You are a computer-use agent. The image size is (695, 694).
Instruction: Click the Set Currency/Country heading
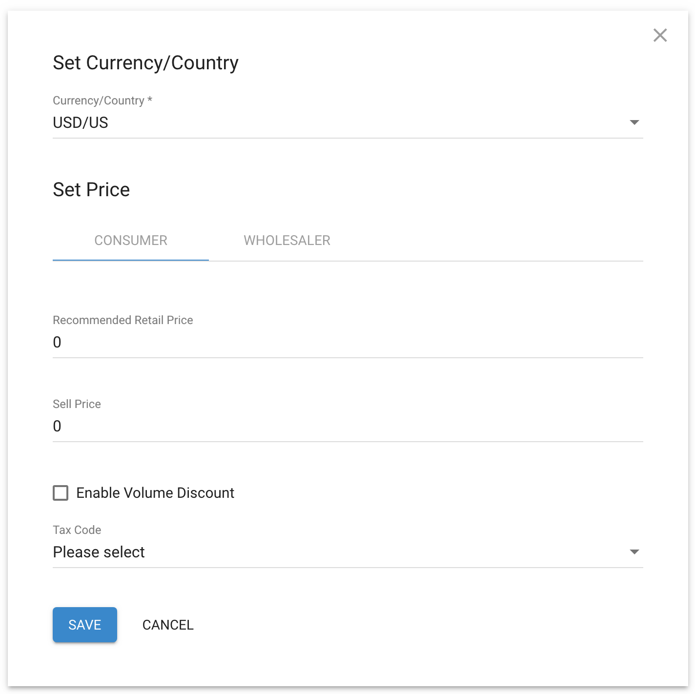145,63
